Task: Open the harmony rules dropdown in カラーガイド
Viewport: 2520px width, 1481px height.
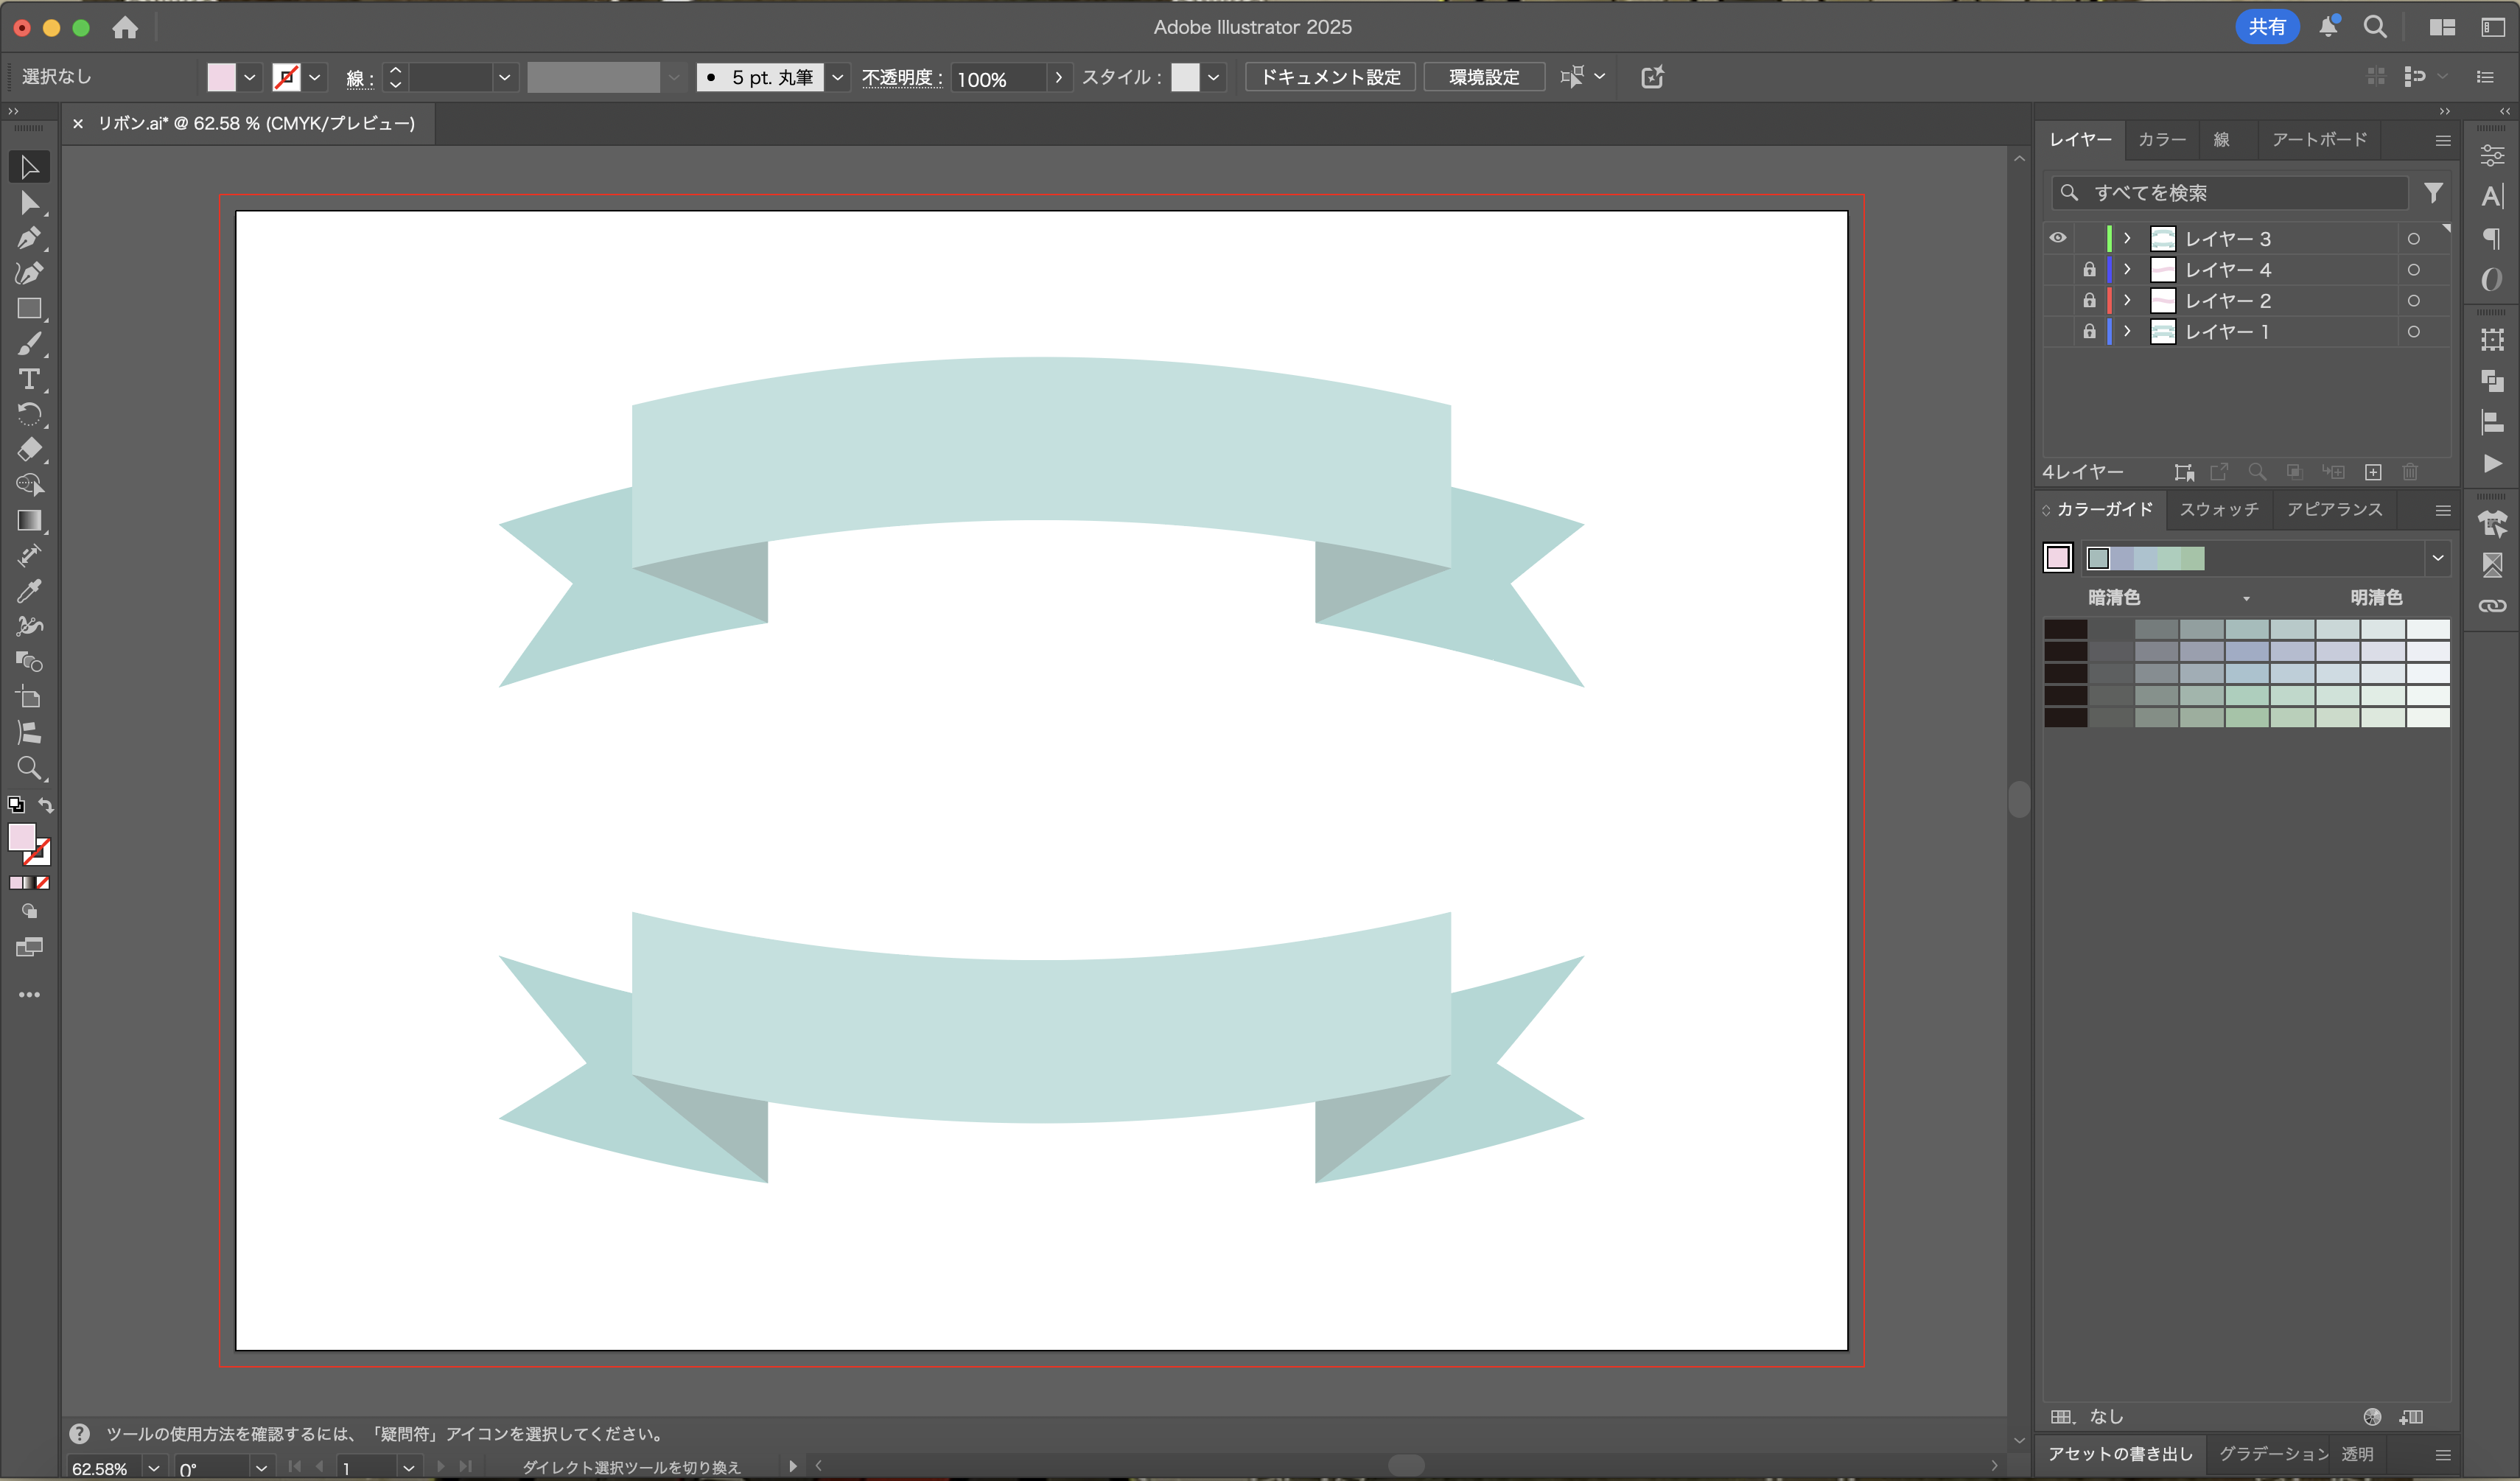Action: click(2437, 558)
